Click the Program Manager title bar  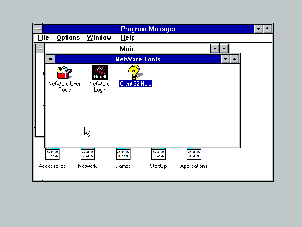[148, 29]
